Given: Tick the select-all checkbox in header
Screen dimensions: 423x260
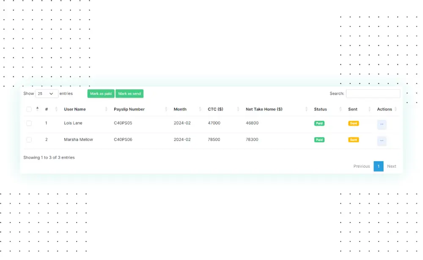Looking at the screenshot, I should (x=29, y=109).
